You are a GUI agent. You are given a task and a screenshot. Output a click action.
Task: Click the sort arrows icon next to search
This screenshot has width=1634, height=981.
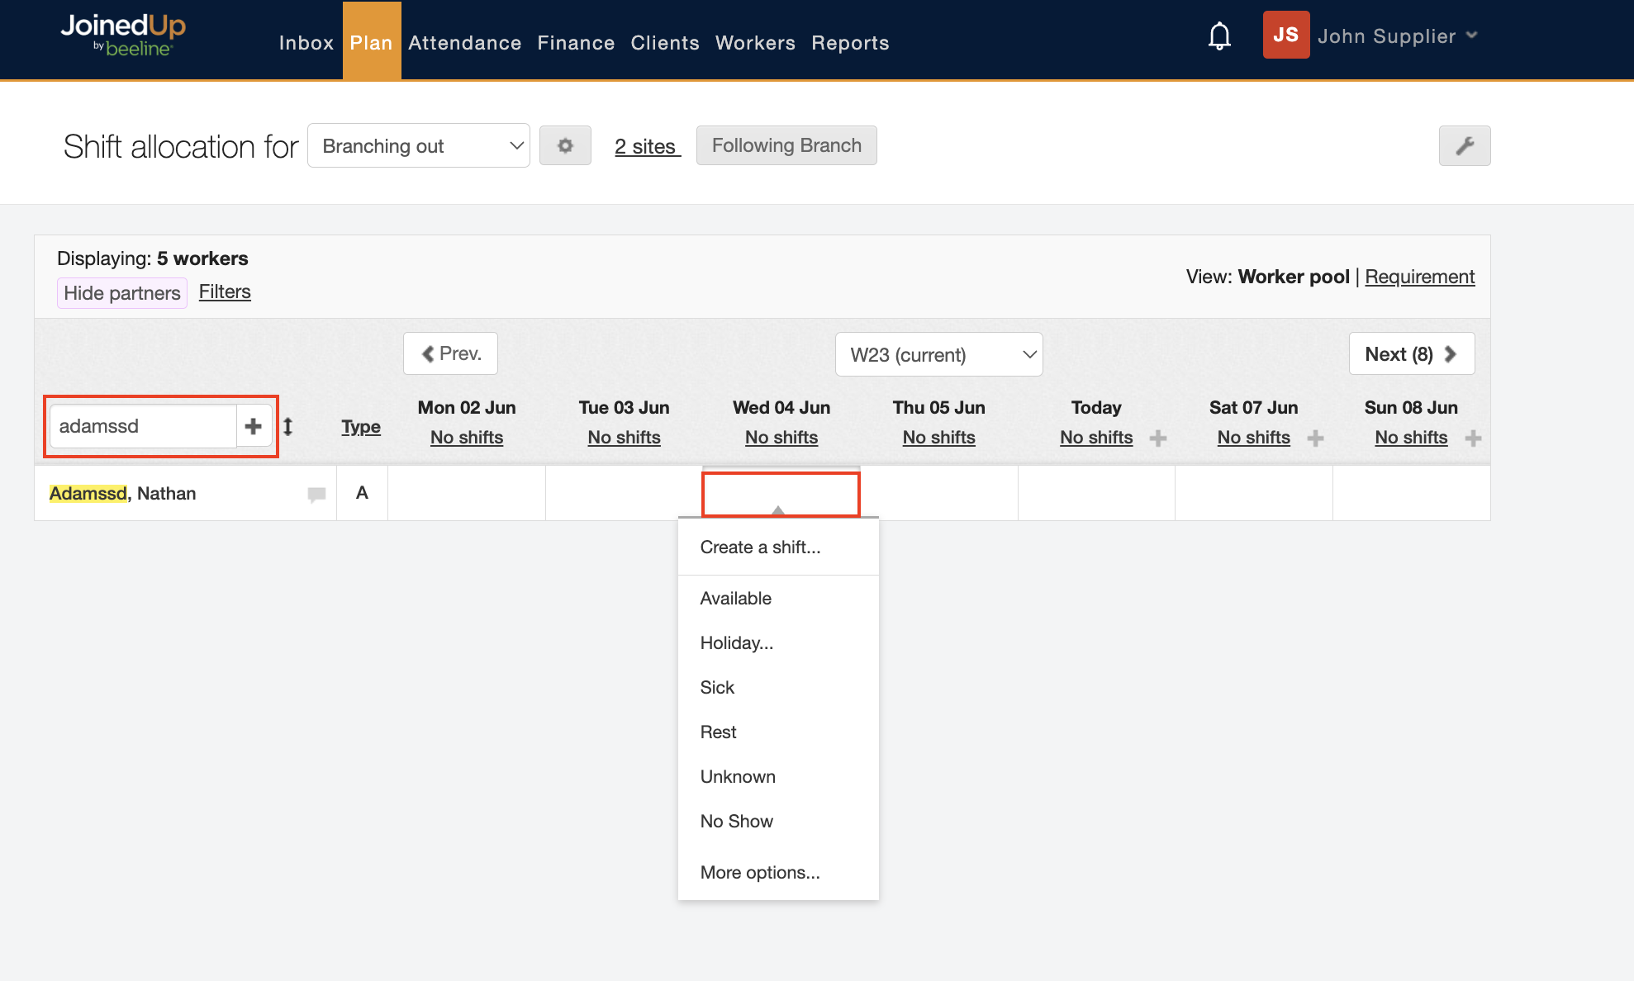(x=288, y=427)
